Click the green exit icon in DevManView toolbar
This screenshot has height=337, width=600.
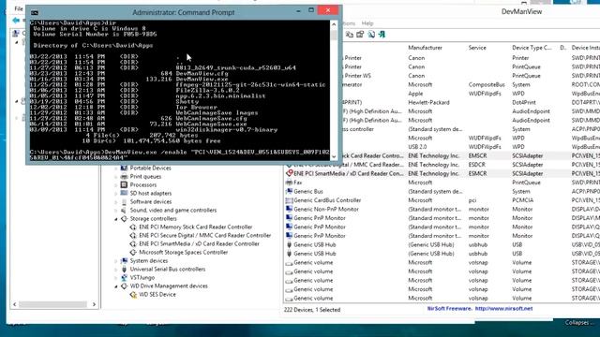[x=382, y=35]
